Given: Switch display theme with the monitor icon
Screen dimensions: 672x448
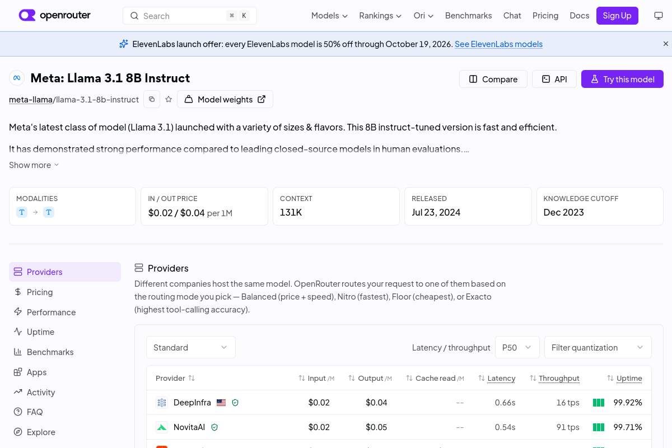Looking at the screenshot, I should 659,16.
